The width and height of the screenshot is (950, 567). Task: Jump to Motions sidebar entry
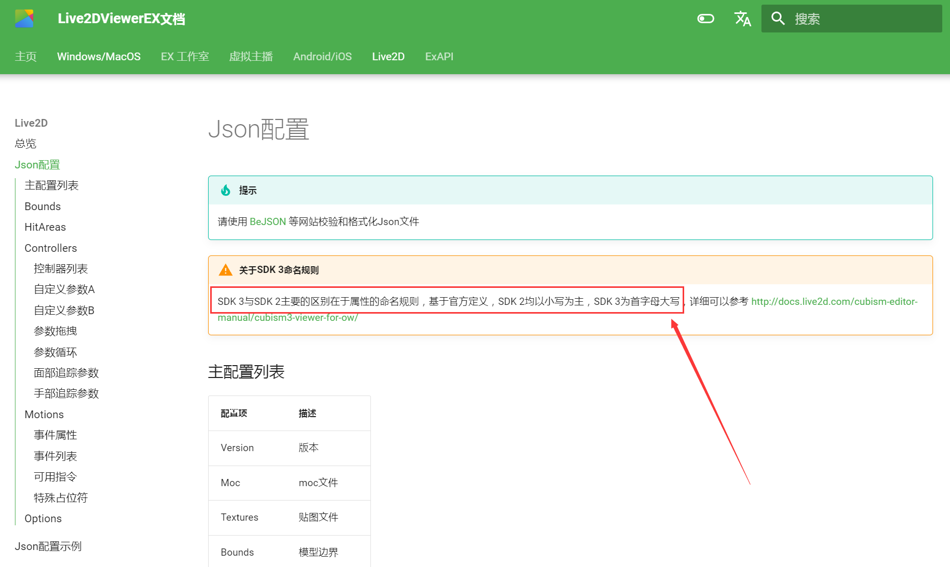[x=44, y=415]
